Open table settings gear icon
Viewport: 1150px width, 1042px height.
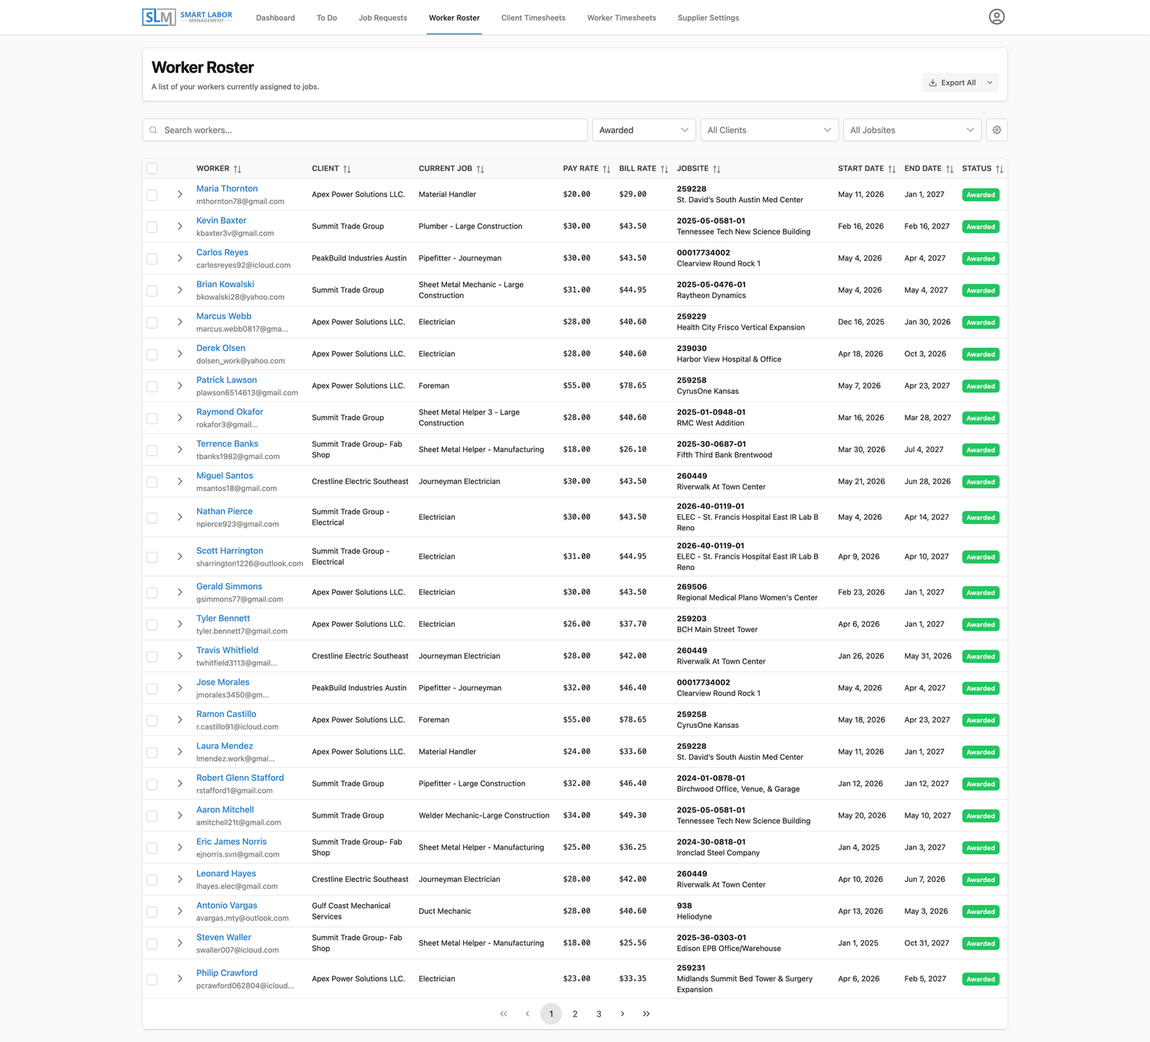coord(997,130)
